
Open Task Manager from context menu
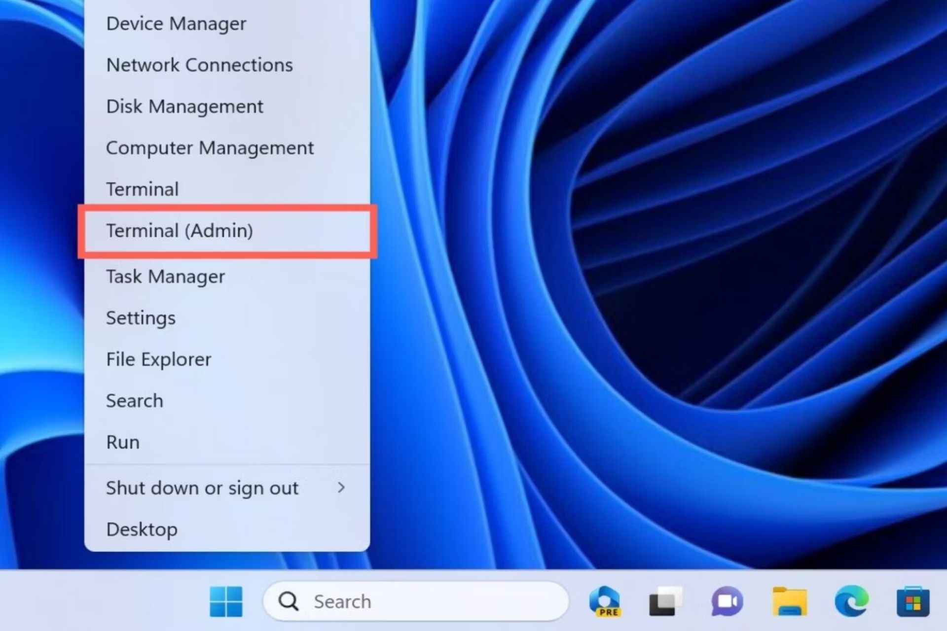click(x=165, y=276)
